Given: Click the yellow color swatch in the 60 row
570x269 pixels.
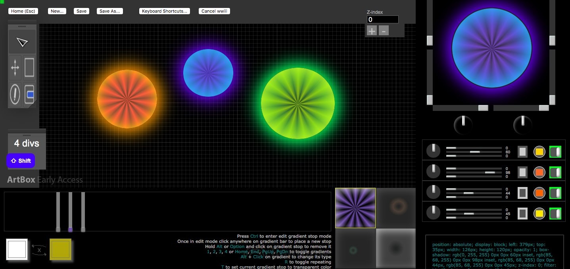Looking at the screenshot, I should tap(539, 151).
